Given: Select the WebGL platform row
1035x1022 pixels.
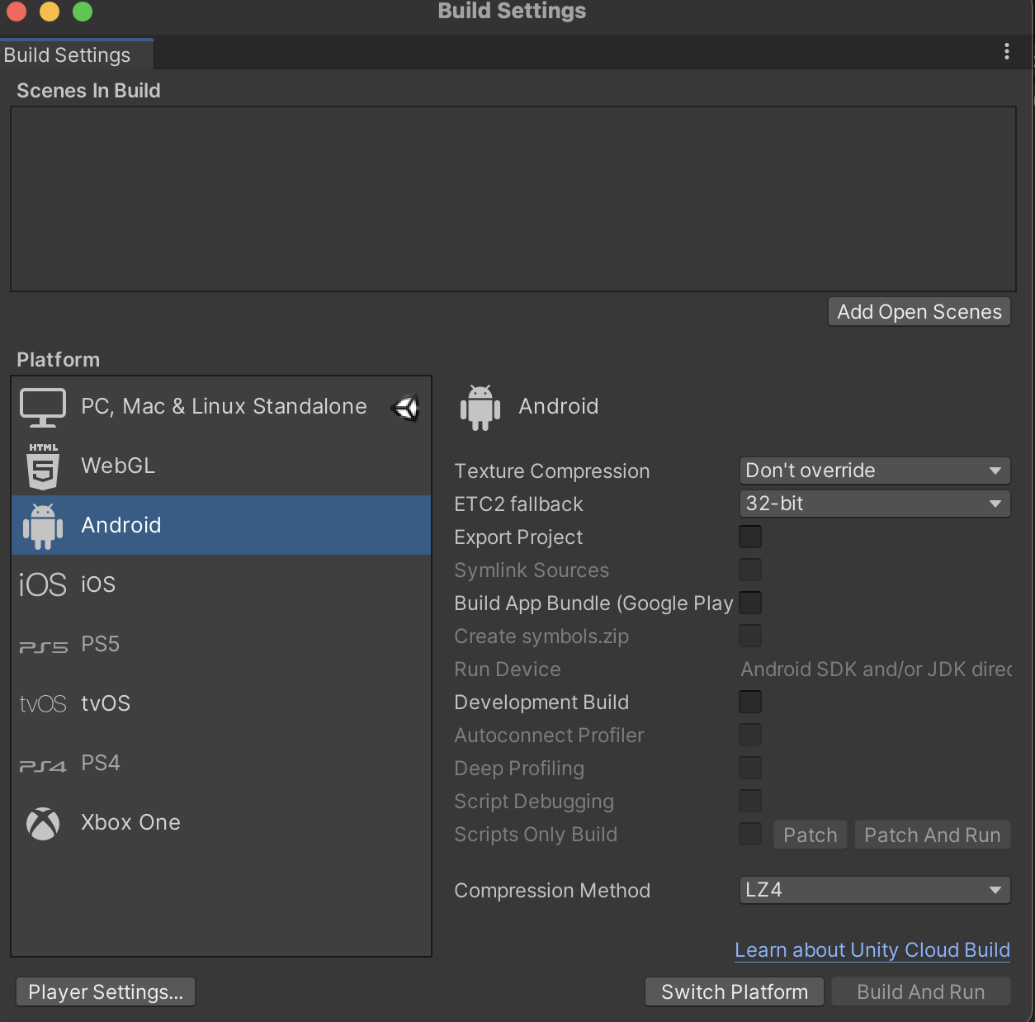Looking at the screenshot, I should [x=221, y=466].
